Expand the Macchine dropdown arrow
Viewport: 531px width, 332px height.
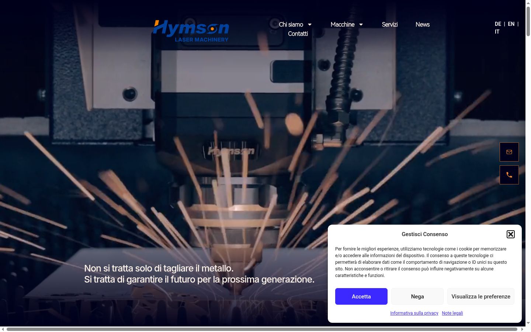coord(361,25)
